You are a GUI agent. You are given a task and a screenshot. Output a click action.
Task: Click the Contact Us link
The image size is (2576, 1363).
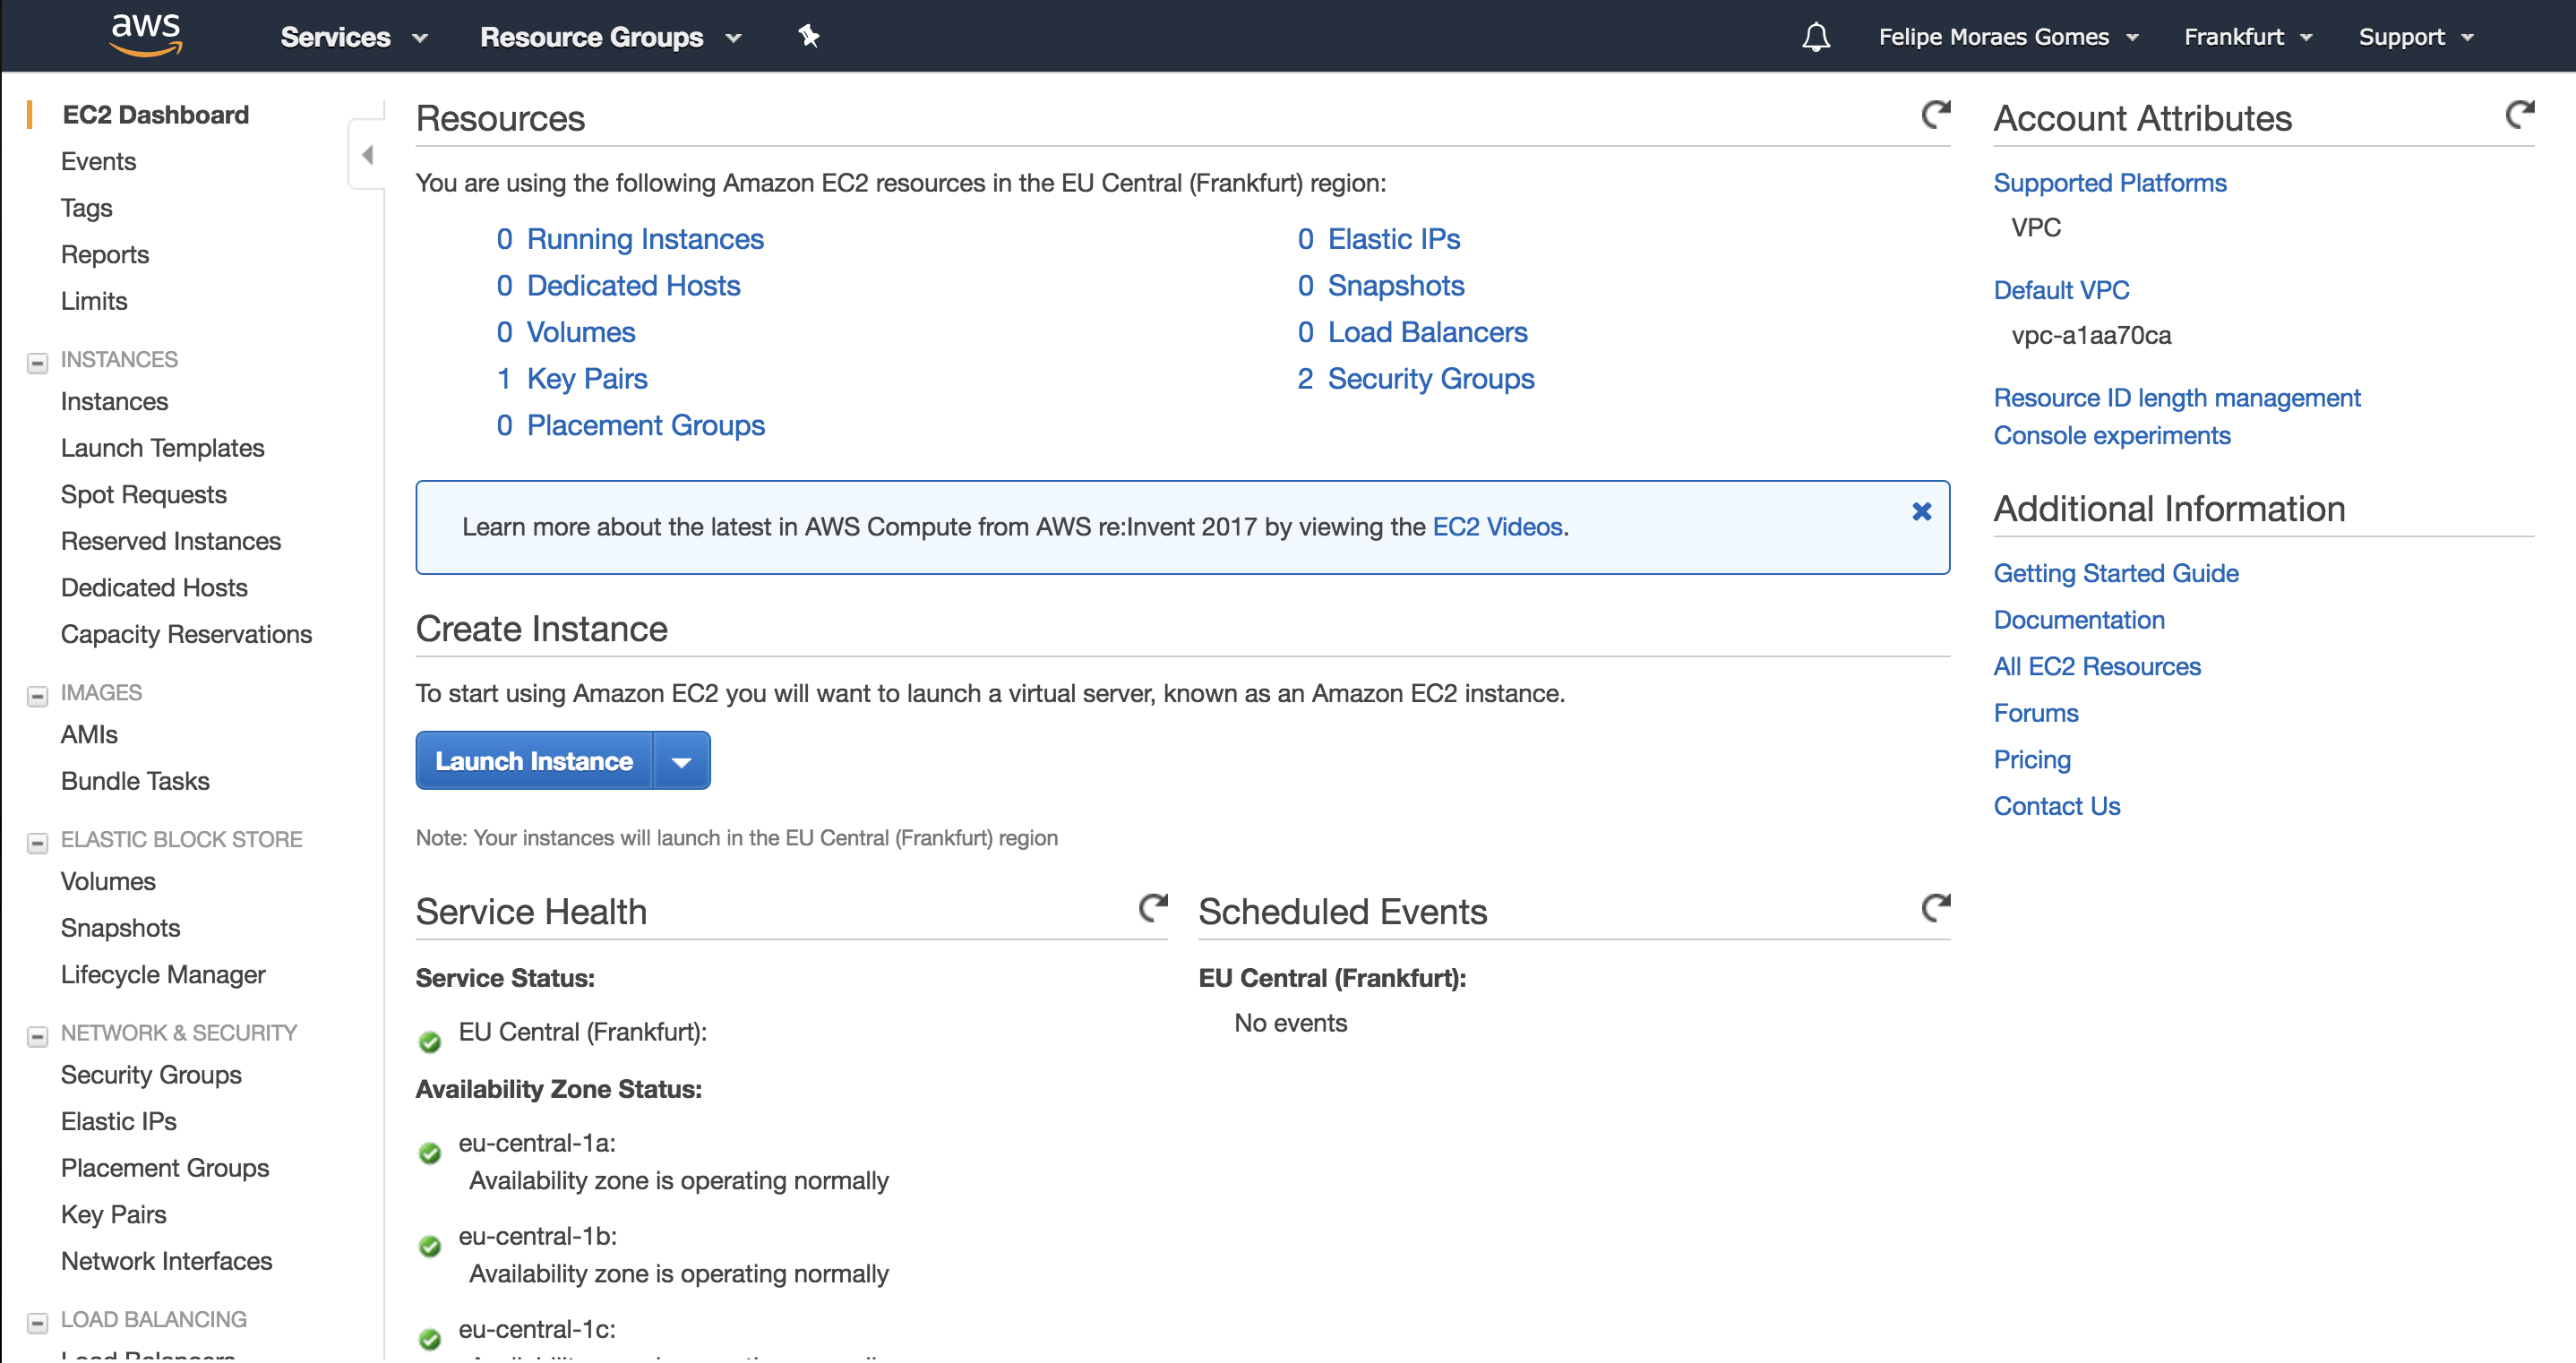[2057, 806]
